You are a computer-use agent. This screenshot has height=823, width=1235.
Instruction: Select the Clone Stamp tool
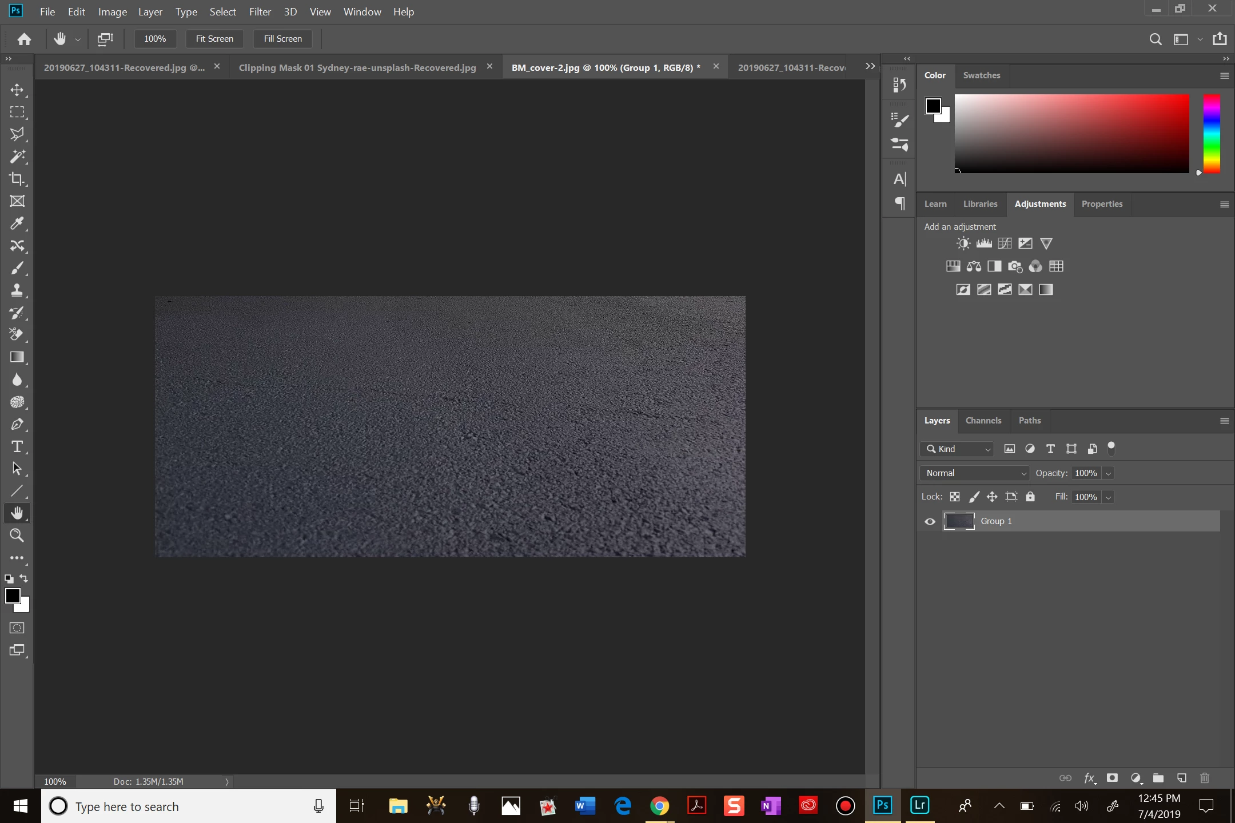tap(17, 290)
